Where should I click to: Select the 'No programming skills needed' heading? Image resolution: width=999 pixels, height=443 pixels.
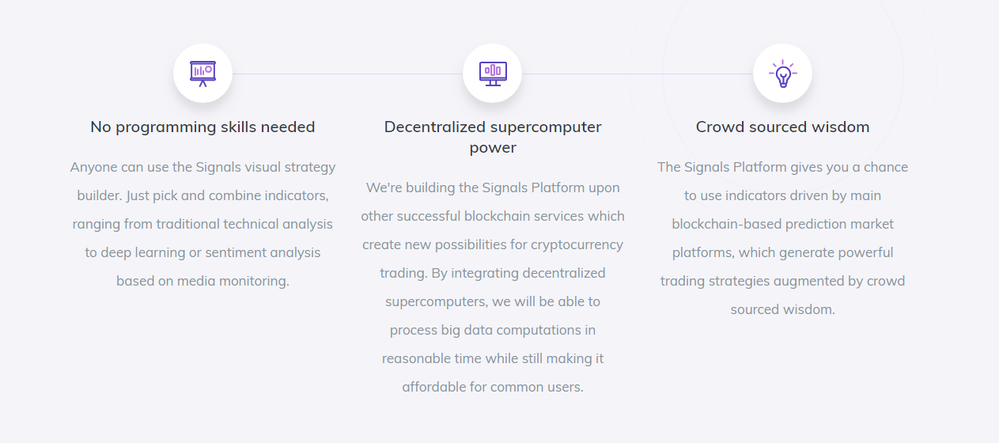[202, 127]
